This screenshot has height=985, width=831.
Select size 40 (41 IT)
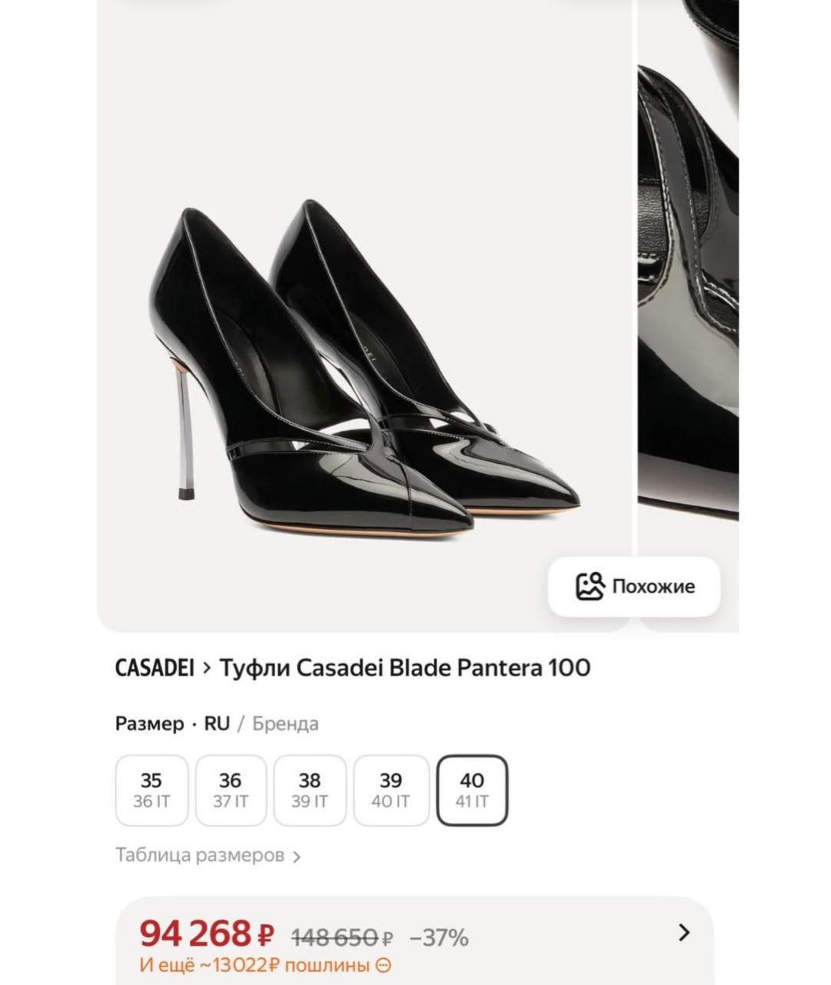tap(472, 790)
